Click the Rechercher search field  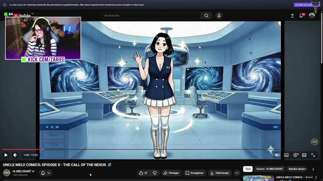151,16
